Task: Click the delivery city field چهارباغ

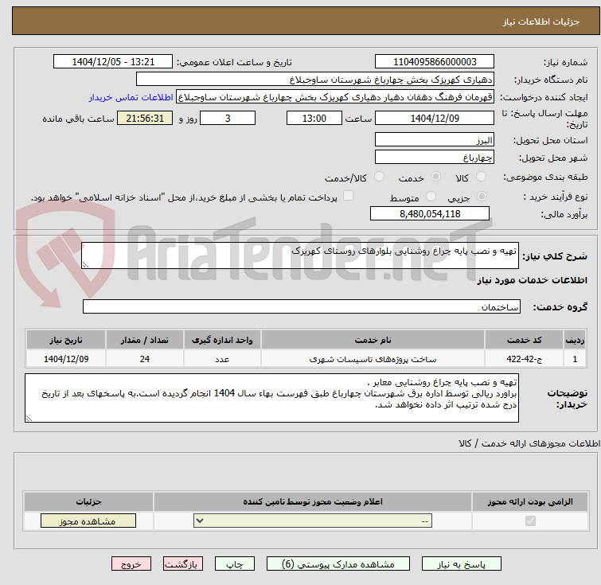Action: (435, 158)
